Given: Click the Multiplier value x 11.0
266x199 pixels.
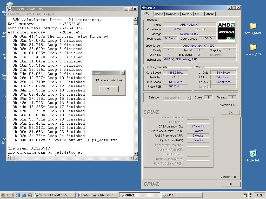Looking at the screenshot, I should coord(175,77).
